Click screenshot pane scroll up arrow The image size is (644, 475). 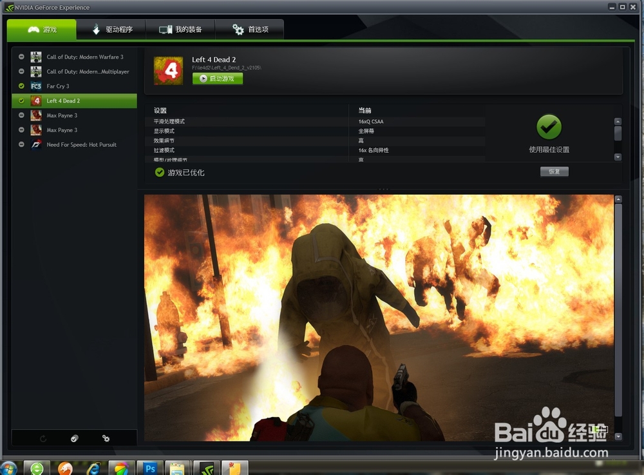(x=618, y=199)
